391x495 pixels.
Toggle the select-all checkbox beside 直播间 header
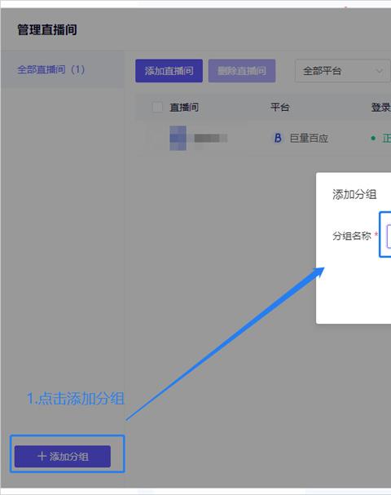point(157,108)
